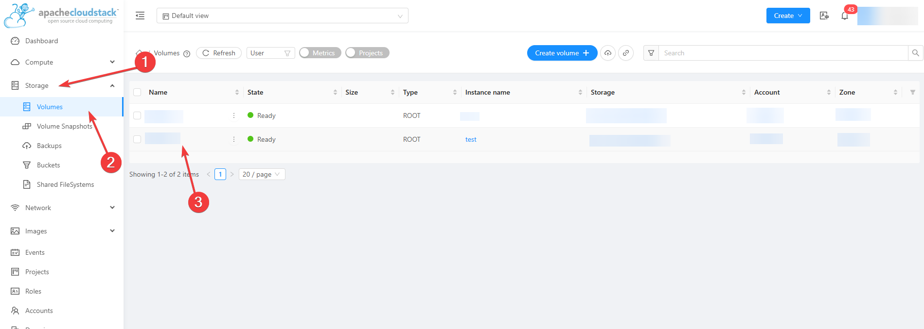
Task: Open the 20 / page size dropdown
Action: pyautogui.click(x=262, y=174)
